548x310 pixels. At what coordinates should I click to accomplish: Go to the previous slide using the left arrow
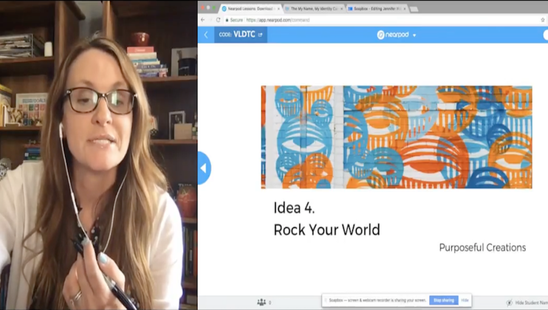click(x=204, y=168)
